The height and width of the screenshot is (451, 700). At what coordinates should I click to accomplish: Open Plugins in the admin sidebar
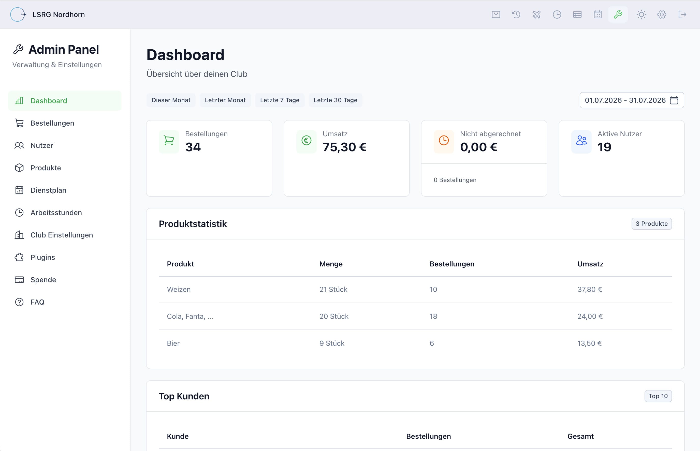[65, 257]
